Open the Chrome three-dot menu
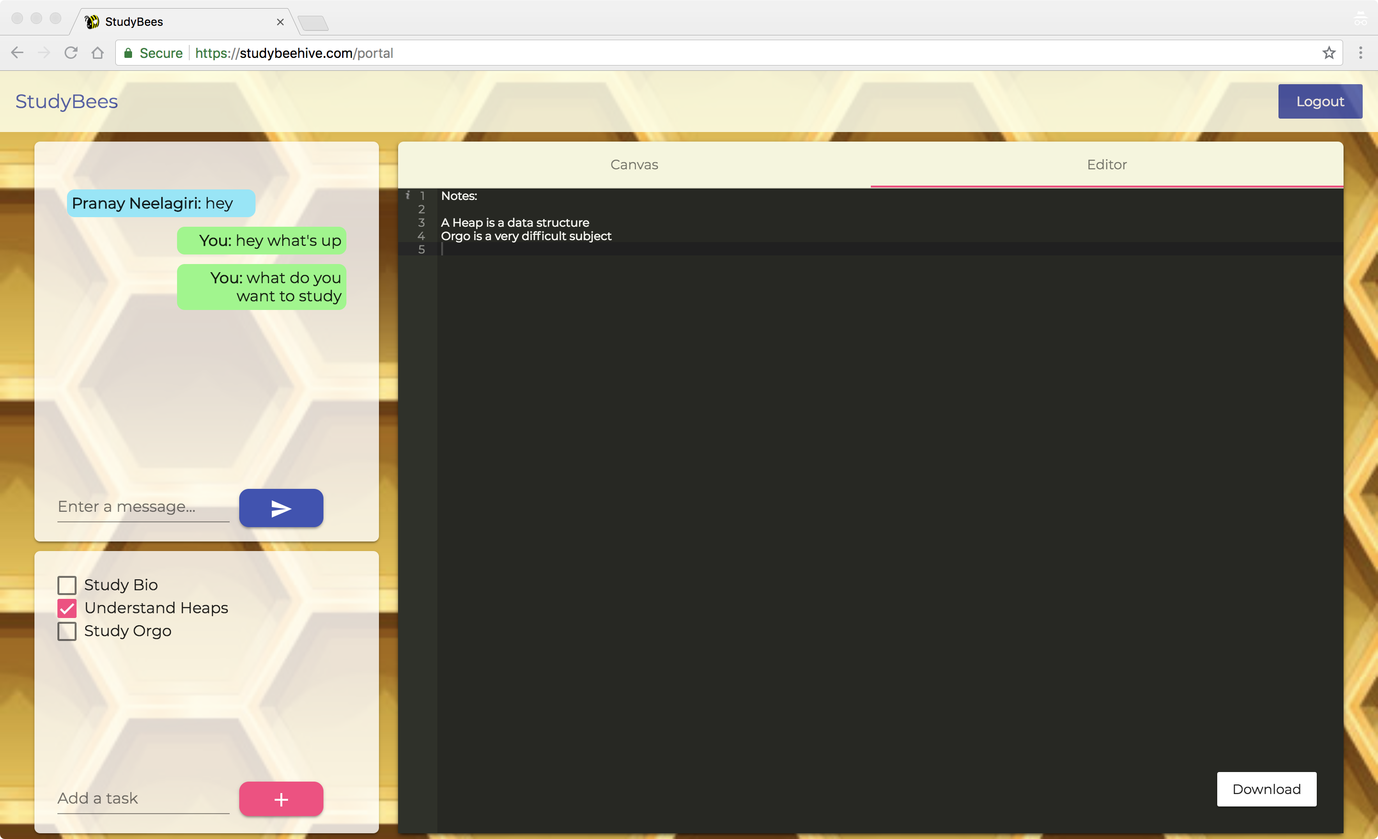This screenshot has height=839, width=1378. [x=1360, y=53]
